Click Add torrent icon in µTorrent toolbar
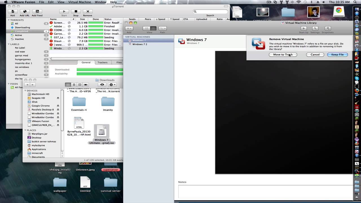 point(13,12)
